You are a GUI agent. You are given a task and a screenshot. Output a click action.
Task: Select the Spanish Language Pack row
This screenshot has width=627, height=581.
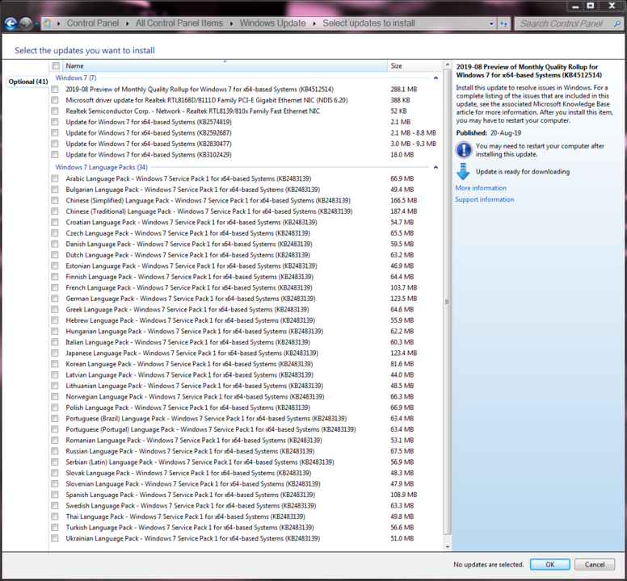tap(244, 495)
